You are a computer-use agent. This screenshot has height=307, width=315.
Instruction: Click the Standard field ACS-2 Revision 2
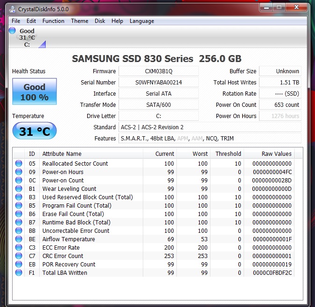210,127
